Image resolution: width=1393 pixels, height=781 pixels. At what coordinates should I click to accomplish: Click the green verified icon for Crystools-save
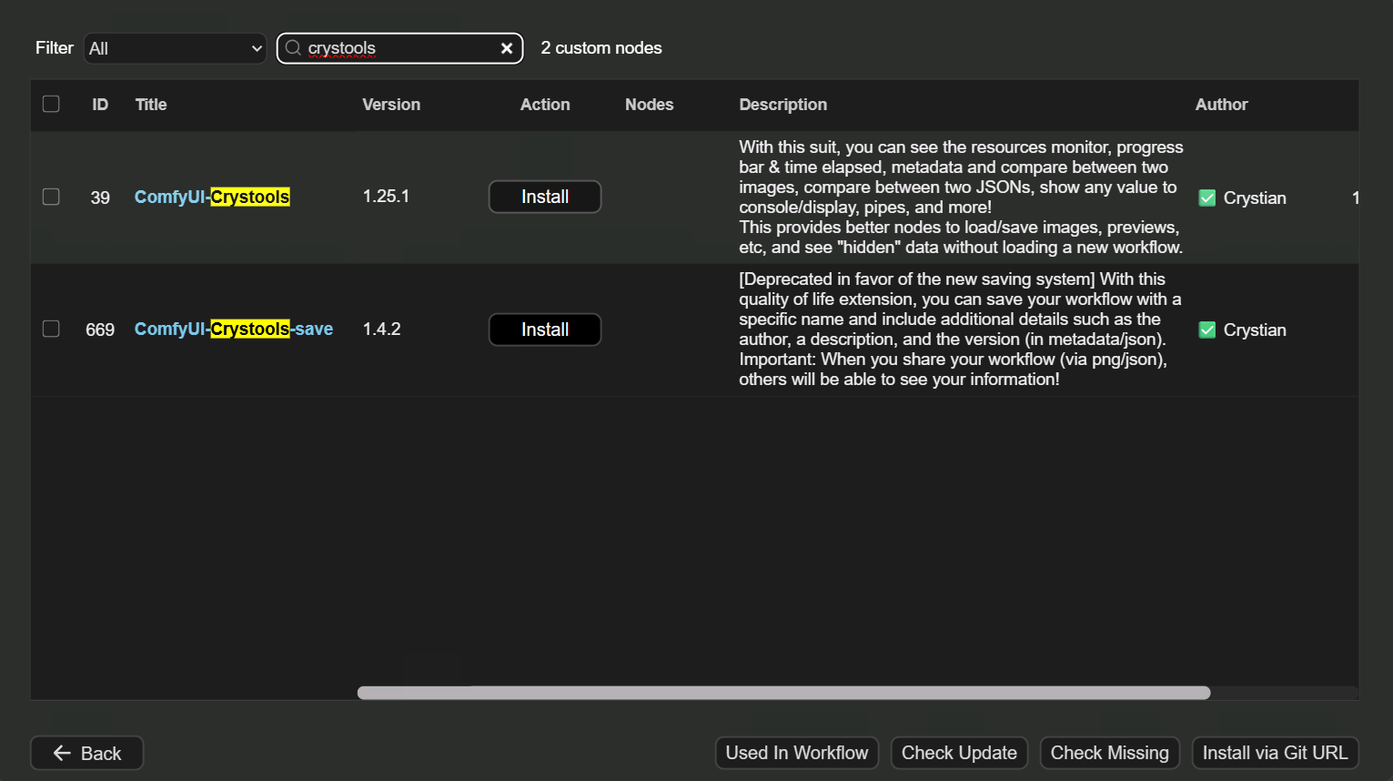pos(1206,330)
